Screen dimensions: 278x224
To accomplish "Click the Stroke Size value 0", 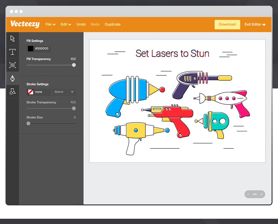I will click(x=75, y=117).
